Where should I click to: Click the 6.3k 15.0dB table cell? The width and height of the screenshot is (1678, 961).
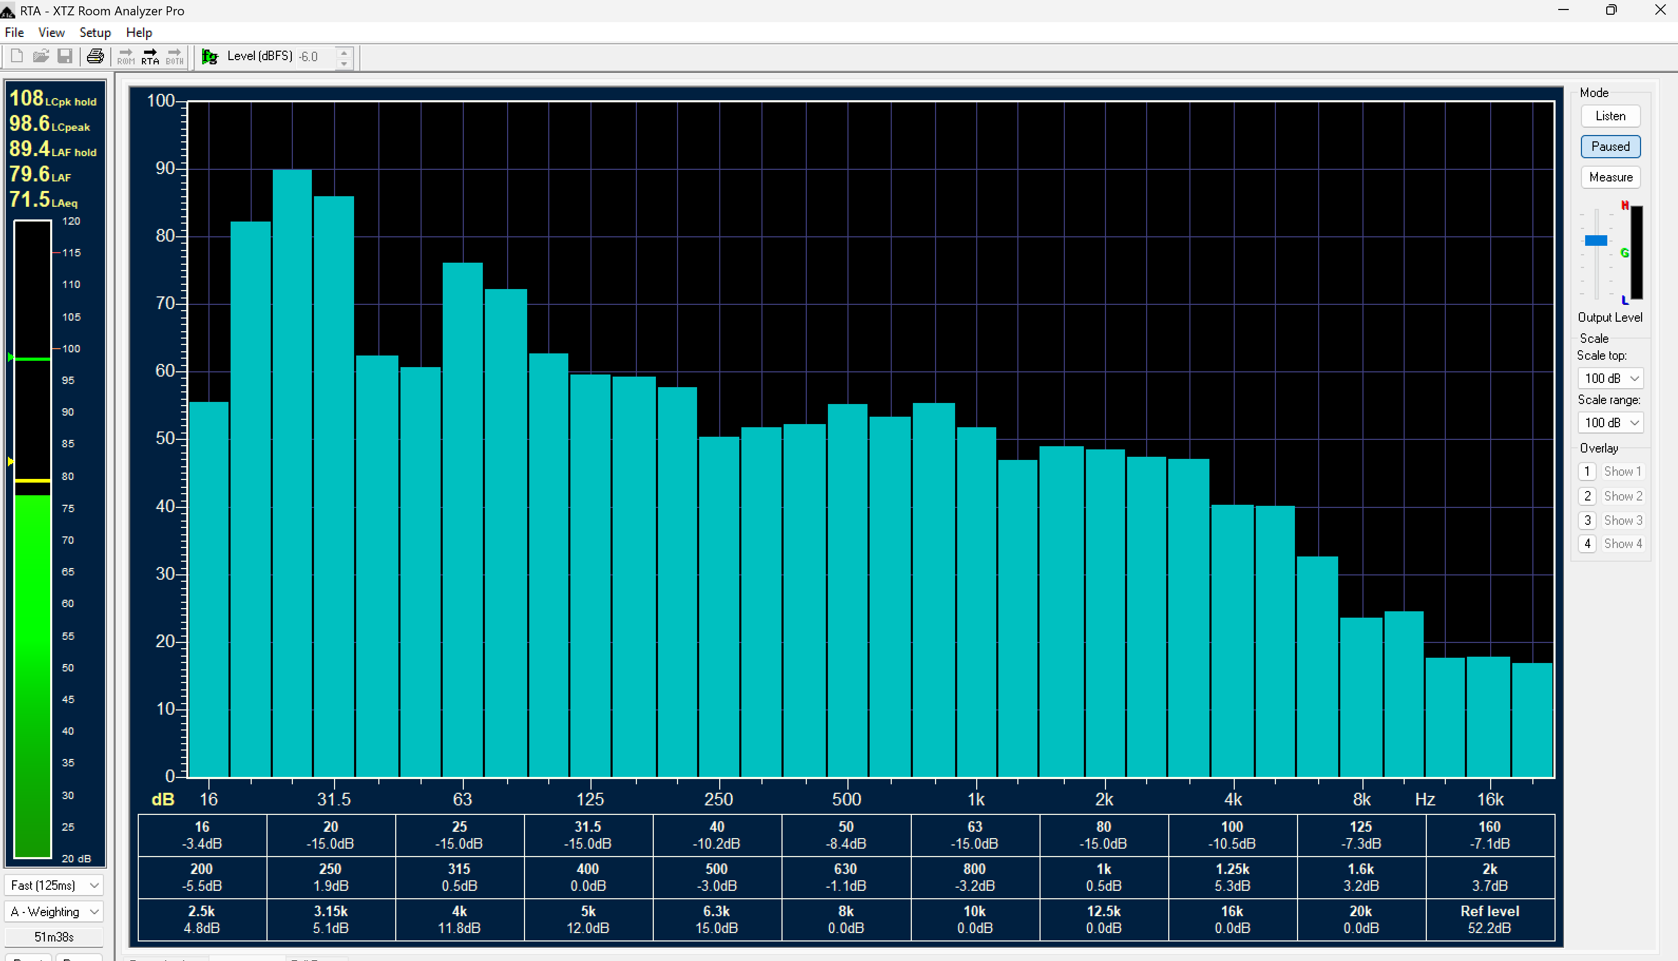click(716, 919)
